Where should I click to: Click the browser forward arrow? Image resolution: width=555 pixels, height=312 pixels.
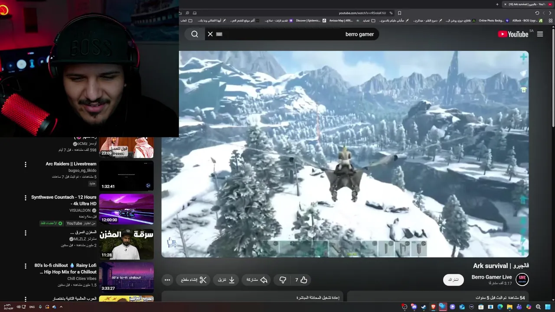pyautogui.click(x=544, y=13)
